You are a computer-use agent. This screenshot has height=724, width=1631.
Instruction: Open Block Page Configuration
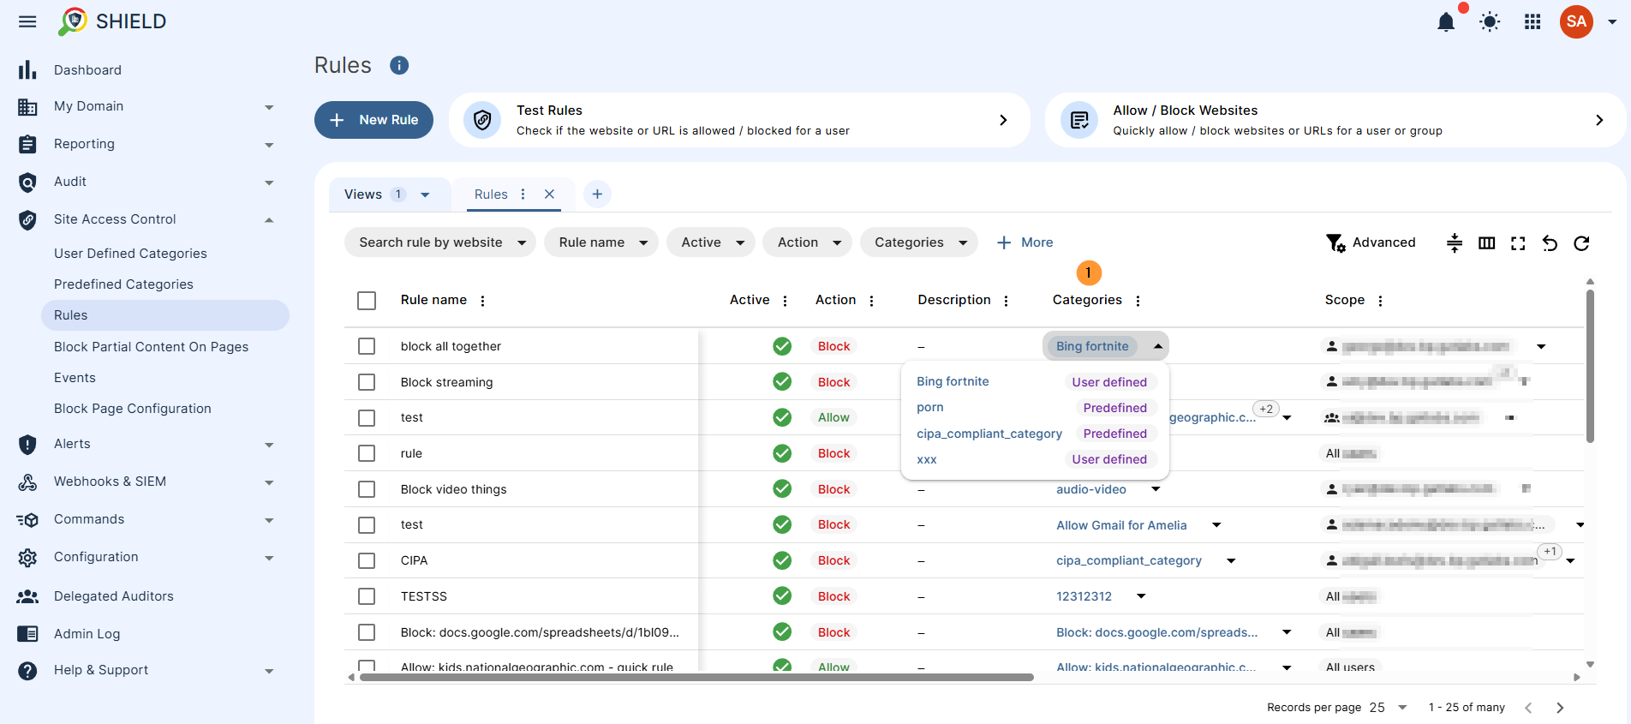[133, 409]
